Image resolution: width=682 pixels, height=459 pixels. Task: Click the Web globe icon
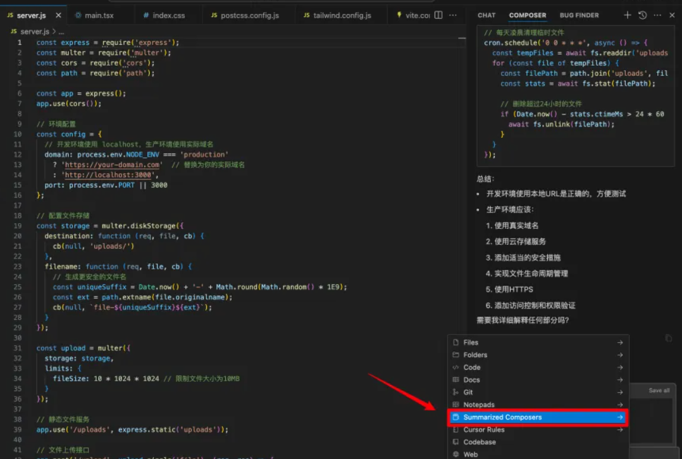[x=456, y=454]
